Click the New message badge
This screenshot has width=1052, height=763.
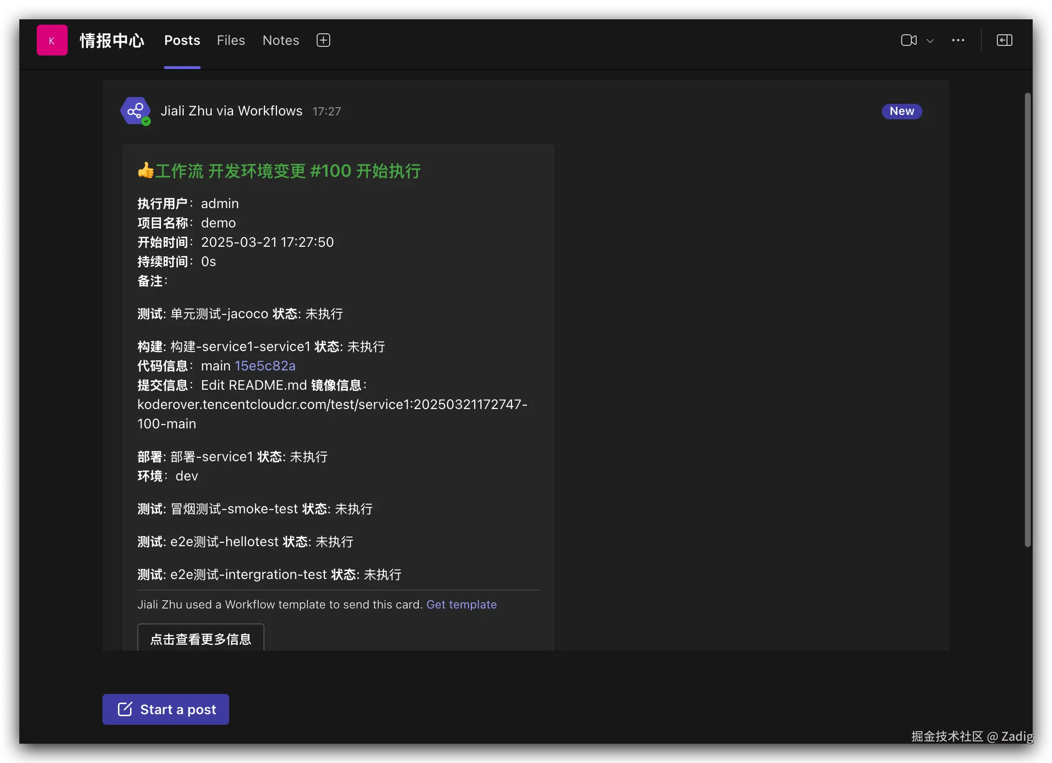[x=901, y=112]
